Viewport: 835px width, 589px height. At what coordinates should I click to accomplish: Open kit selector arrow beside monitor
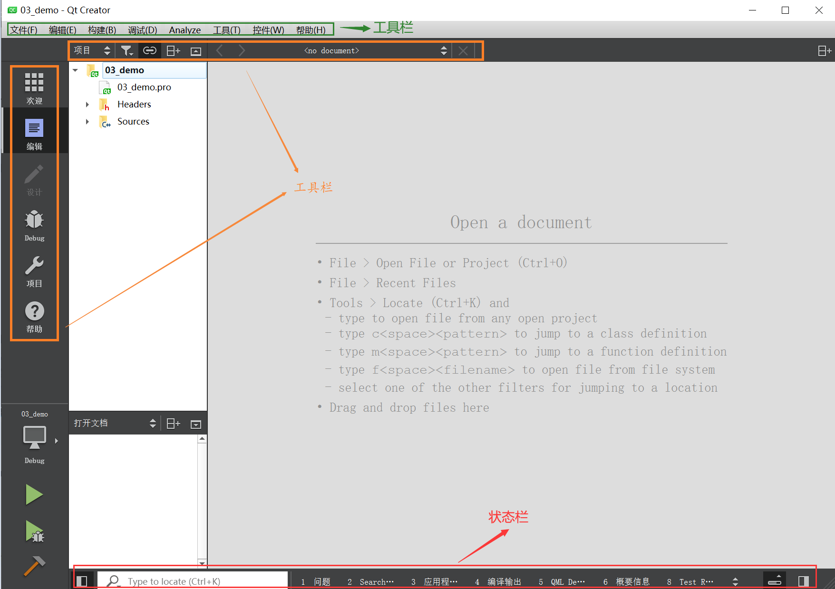(x=57, y=441)
